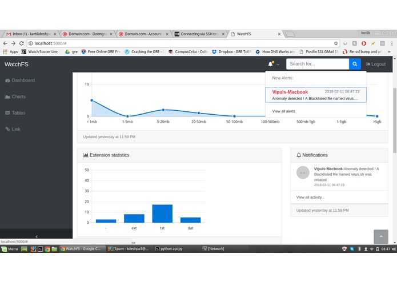Viewport: 397px width, 282px height.
Task: Bookmark page with the star icon
Action: pyautogui.click(x=336, y=43)
